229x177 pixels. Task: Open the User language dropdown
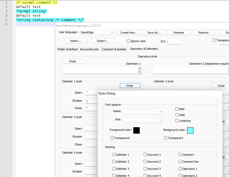tap(97, 32)
